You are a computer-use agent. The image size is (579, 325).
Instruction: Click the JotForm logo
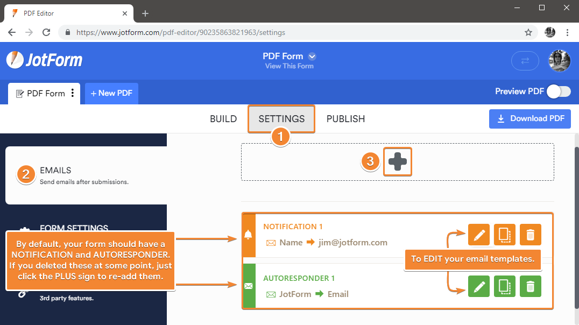(44, 60)
